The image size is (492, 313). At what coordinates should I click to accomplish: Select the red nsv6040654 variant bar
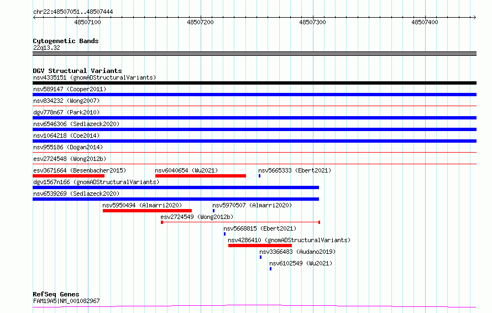point(201,176)
